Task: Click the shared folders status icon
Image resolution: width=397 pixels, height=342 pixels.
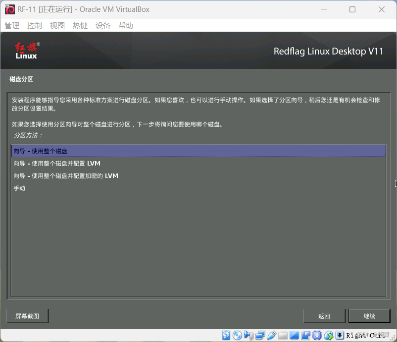Action: tap(283, 336)
